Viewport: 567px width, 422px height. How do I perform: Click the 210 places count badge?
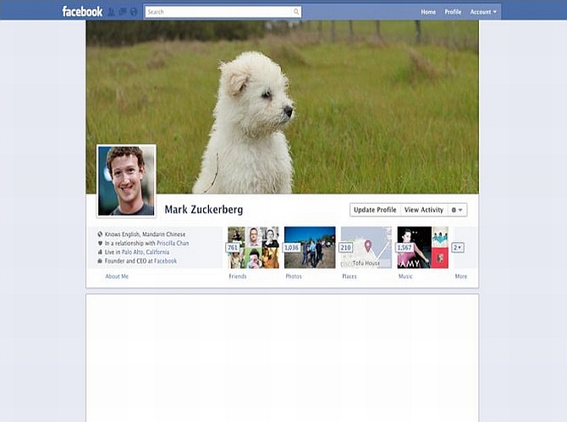click(x=345, y=248)
